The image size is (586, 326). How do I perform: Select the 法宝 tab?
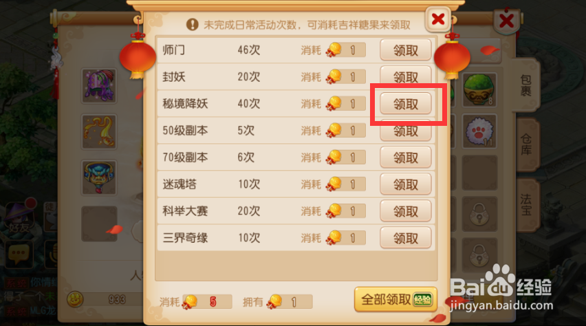click(x=526, y=204)
